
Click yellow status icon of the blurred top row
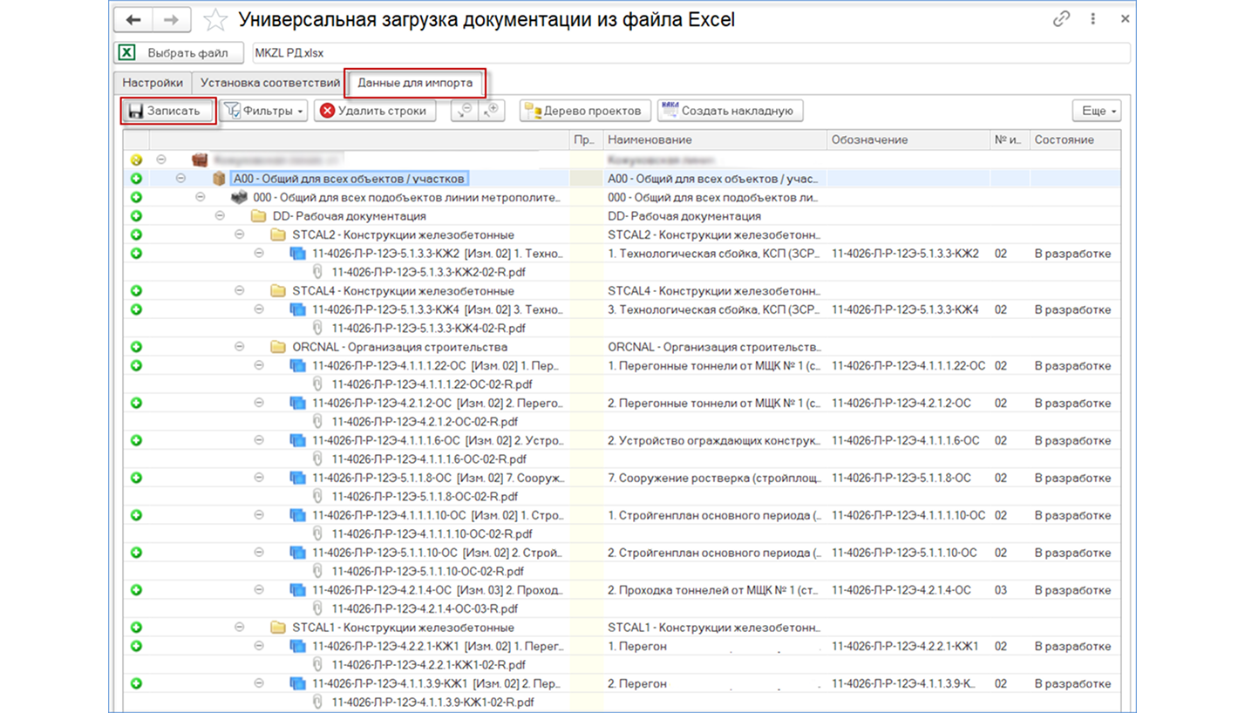(x=136, y=160)
